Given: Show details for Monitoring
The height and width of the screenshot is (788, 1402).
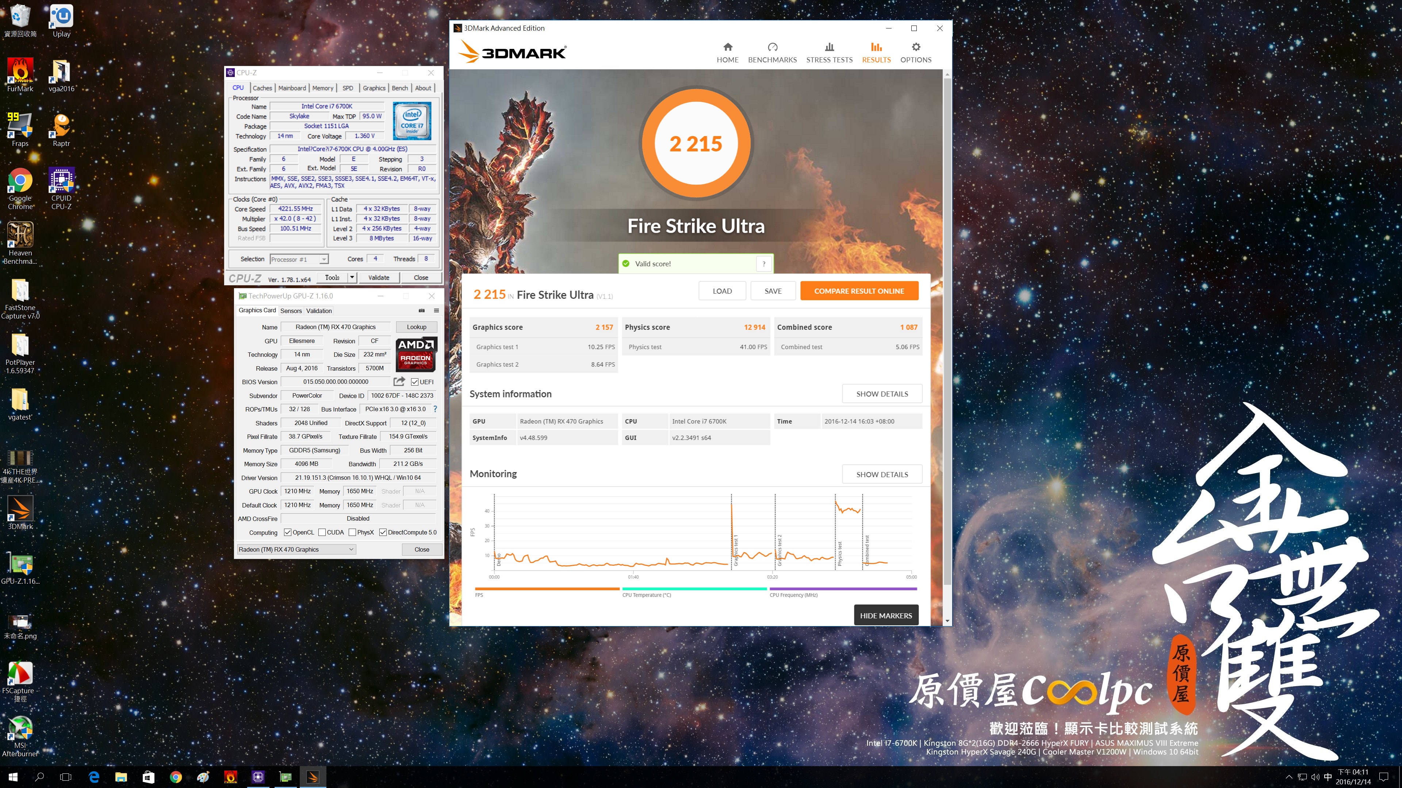Looking at the screenshot, I should (x=882, y=474).
